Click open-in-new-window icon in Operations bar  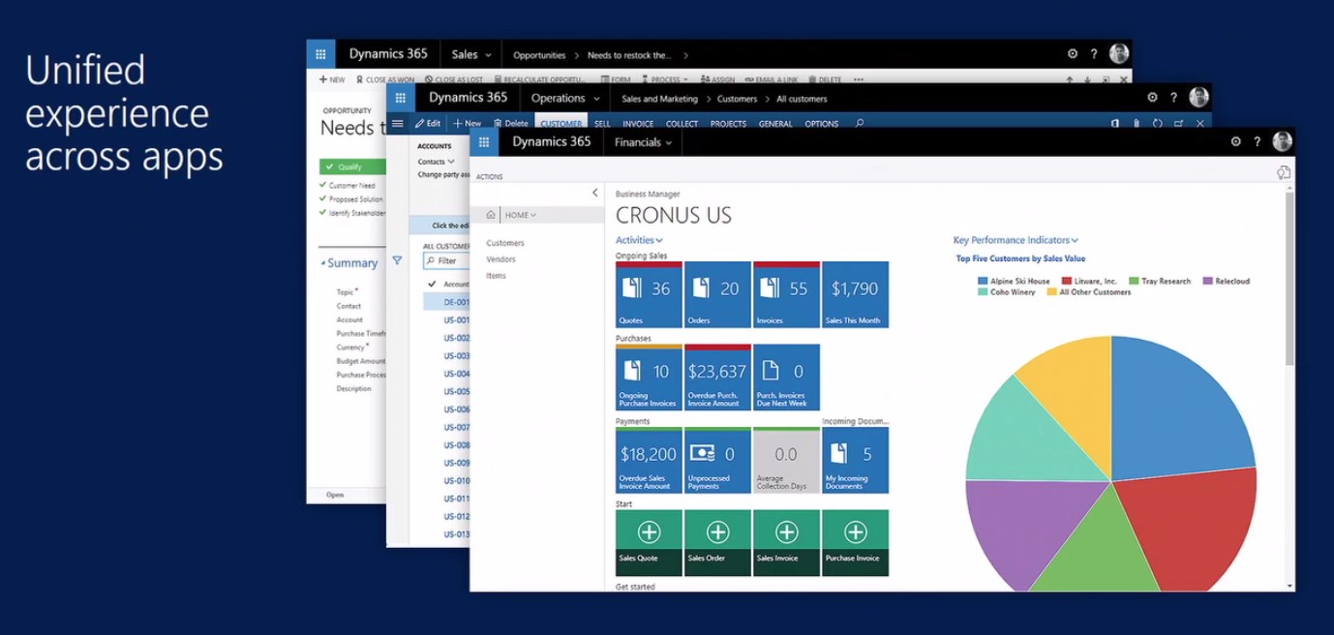click(x=1178, y=124)
